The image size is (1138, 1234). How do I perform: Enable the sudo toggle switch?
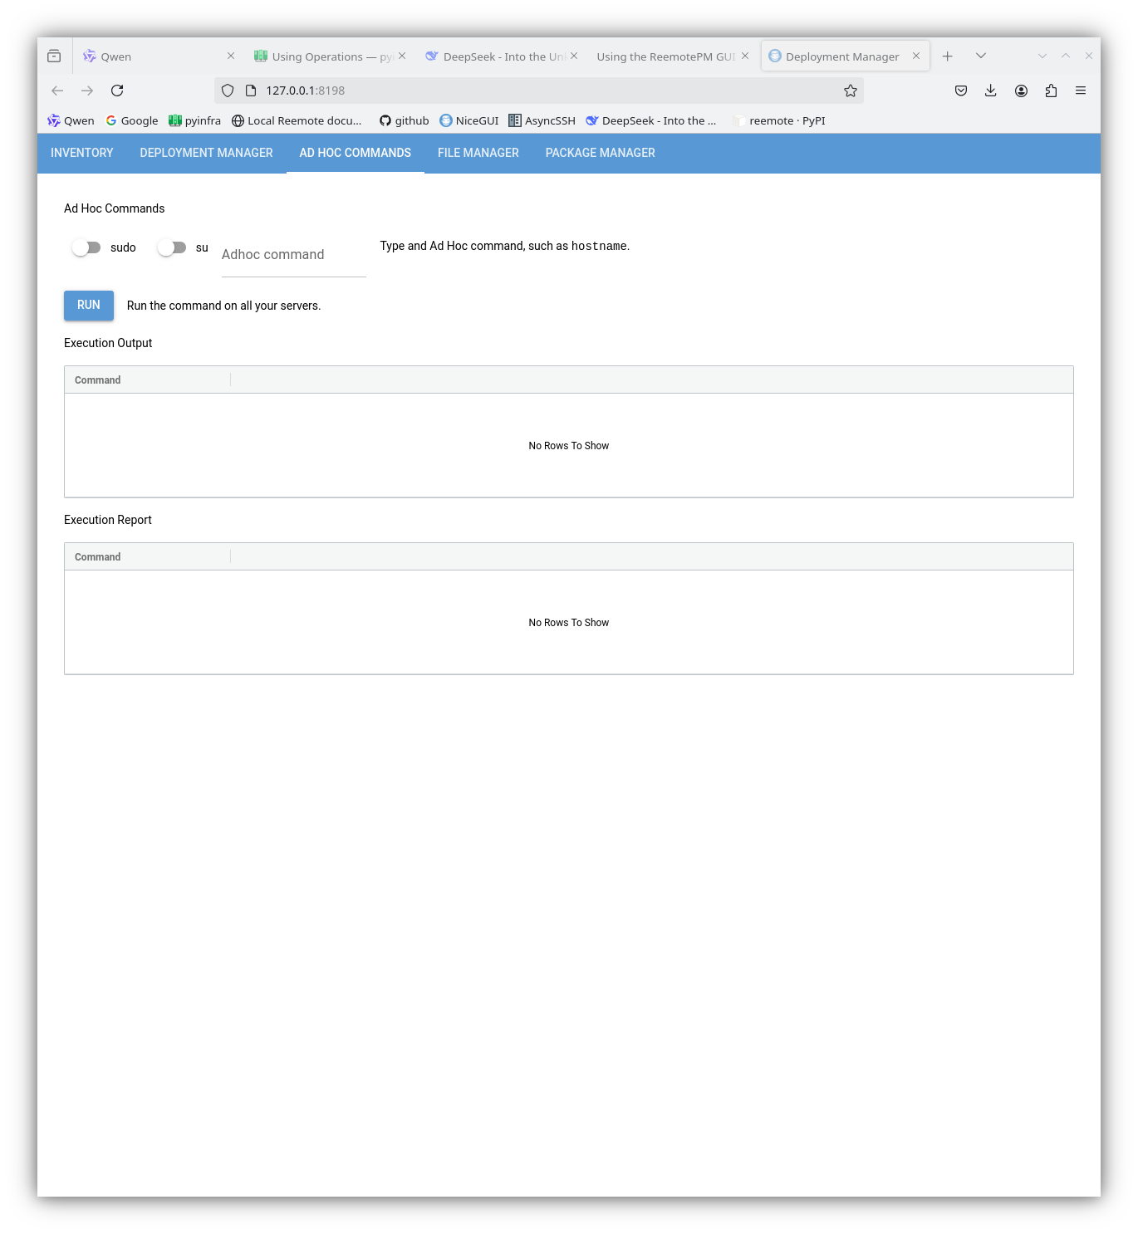click(86, 247)
